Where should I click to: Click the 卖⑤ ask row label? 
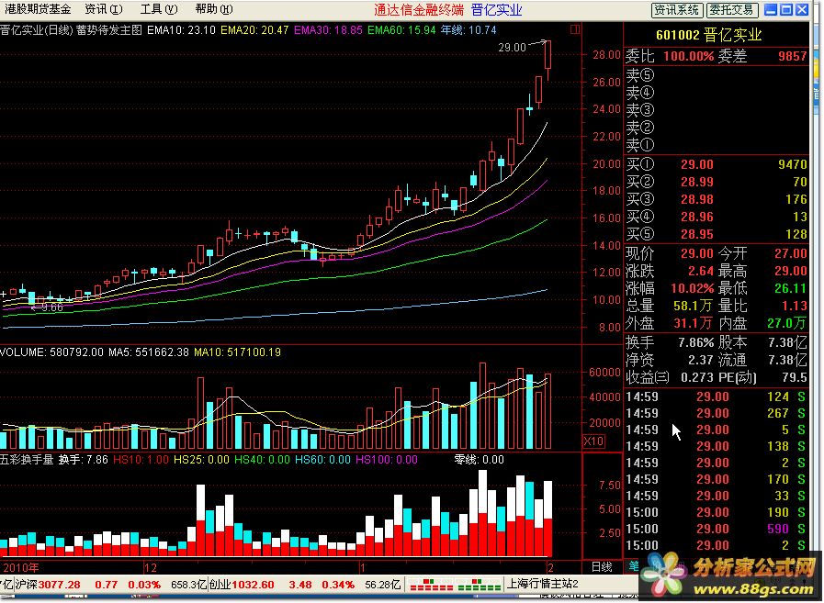[x=640, y=75]
